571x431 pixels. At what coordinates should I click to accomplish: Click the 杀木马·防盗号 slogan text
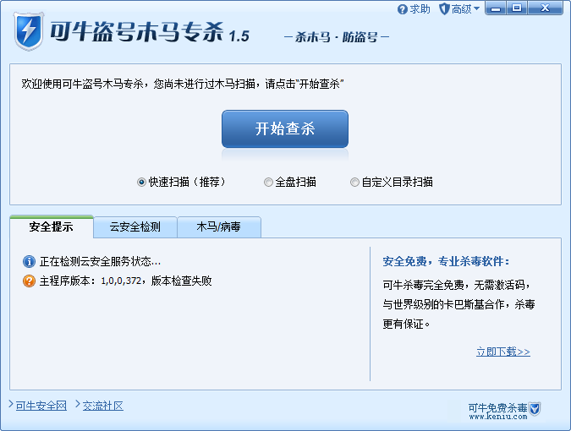click(x=337, y=37)
